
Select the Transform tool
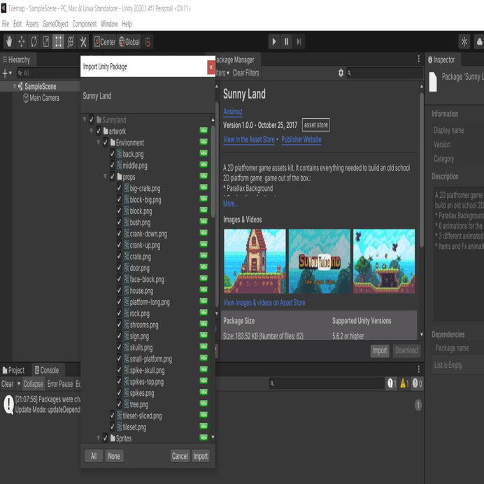[x=71, y=41]
